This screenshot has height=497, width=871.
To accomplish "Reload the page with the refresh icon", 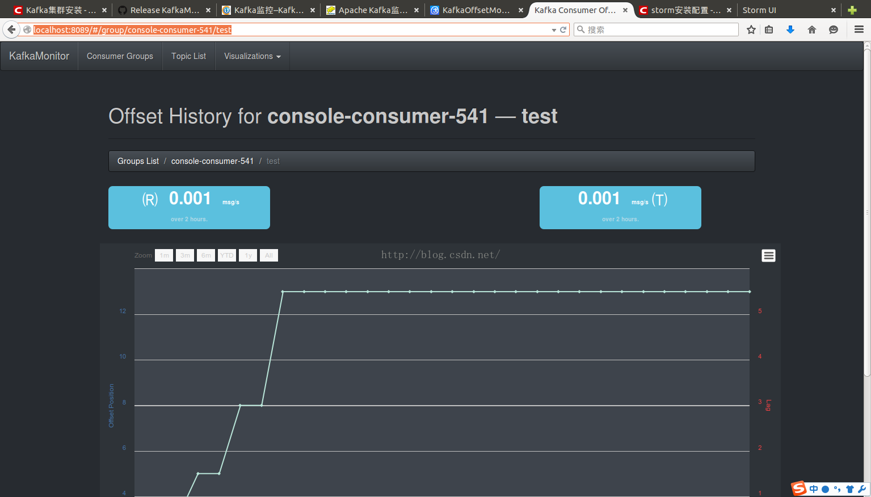I will click(x=563, y=30).
